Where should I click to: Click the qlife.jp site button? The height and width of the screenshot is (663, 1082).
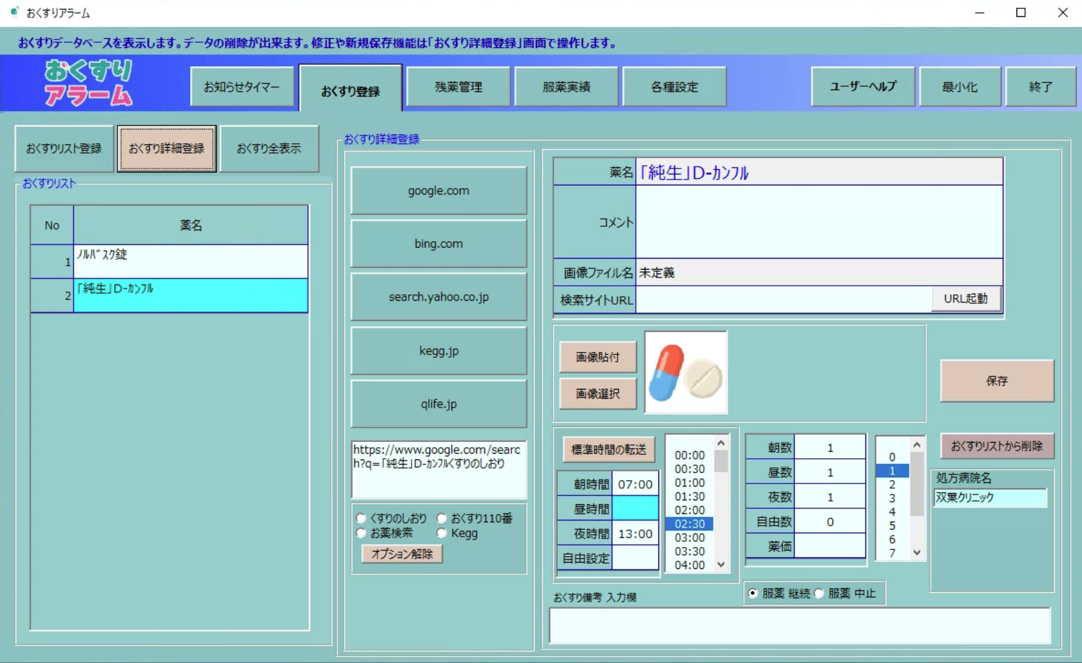click(x=439, y=404)
